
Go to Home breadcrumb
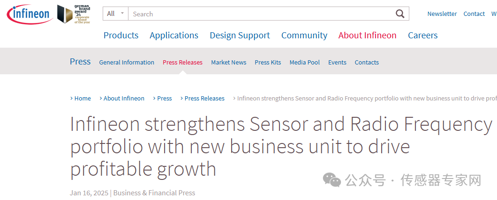(x=83, y=99)
